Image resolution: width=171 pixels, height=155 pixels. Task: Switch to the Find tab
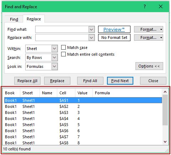[x=14, y=19]
